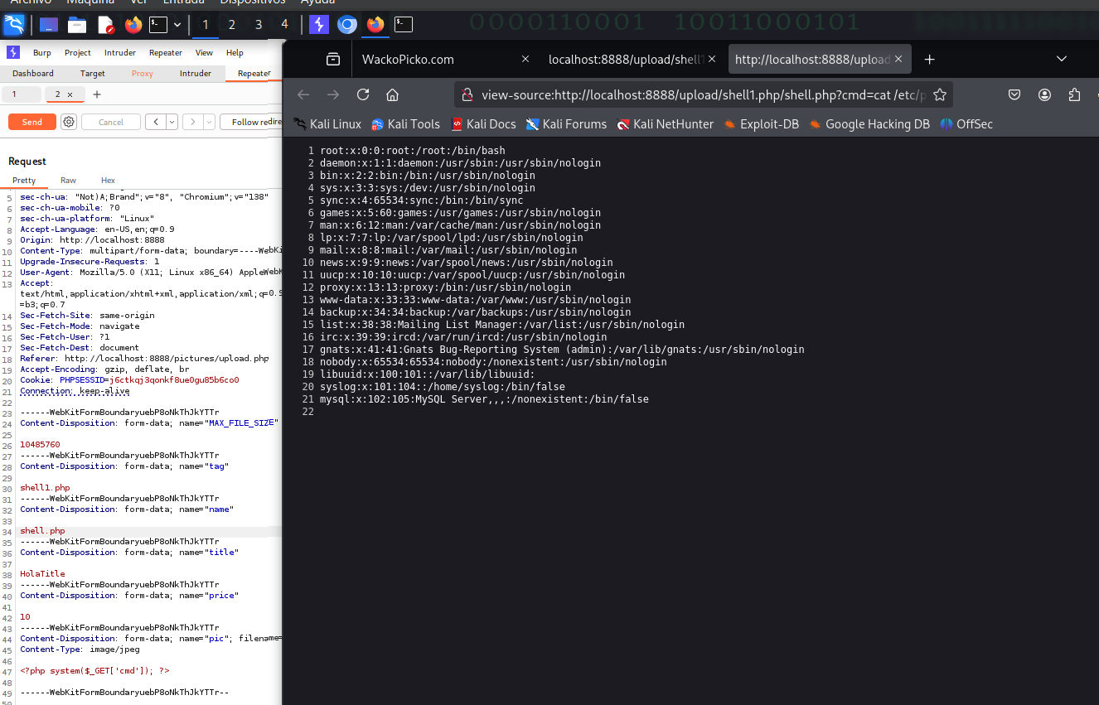Expand the terminal launcher dropdown arrow
The height and width of the screenshot is (705, 1099).
pos(177,25)
